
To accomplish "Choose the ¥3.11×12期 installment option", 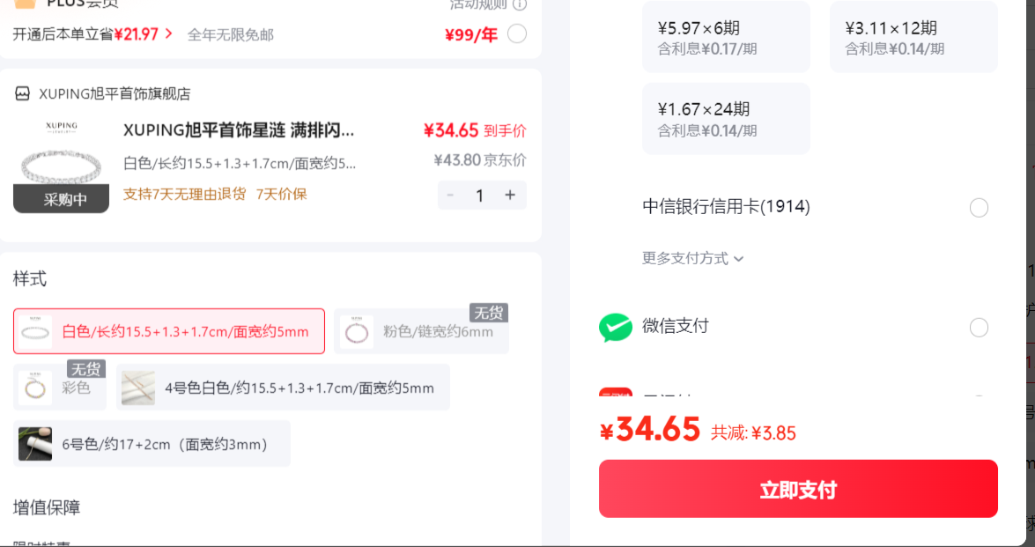I will [913, 36].
